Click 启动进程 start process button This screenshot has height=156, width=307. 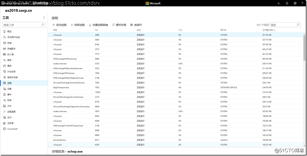[60, 25]
